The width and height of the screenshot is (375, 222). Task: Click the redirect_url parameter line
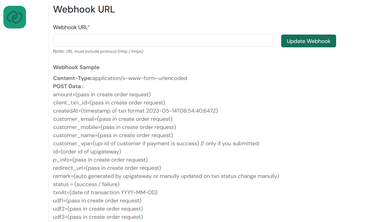pyautogui.click(x=107, y=168)
